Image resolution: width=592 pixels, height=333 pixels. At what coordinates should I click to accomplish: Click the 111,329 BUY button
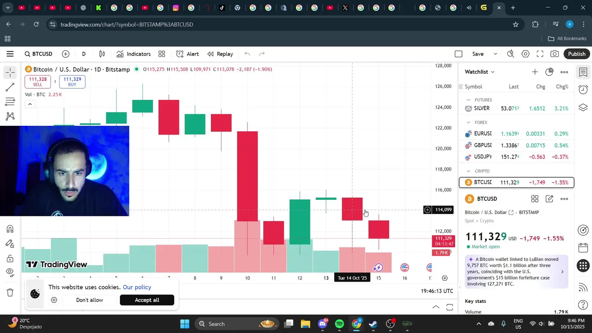click(x=72, y=82)
